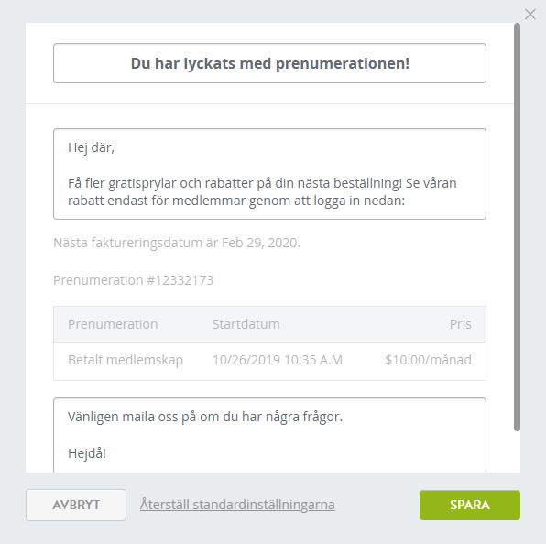This screenshot has width=546, height=544.
Task: Click the 'Prenumeration #12332173' text
Action: point(134,280)
